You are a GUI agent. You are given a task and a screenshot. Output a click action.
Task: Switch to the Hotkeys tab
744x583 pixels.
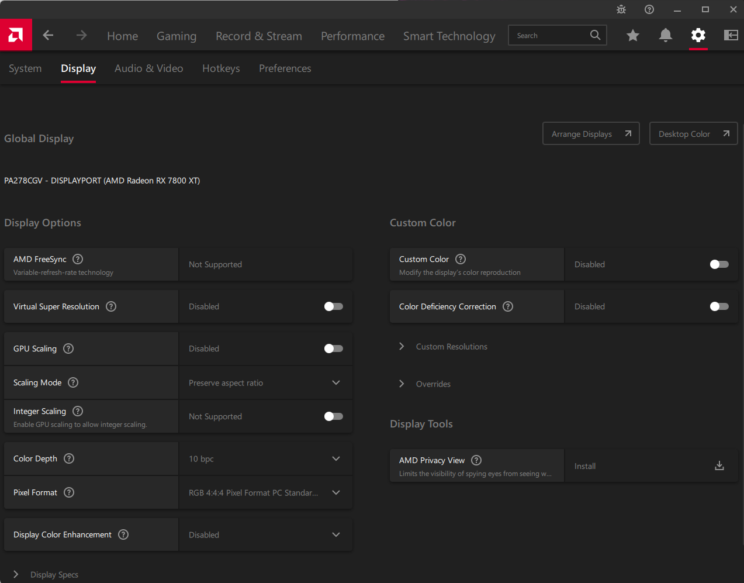click(x=221, y=68)
